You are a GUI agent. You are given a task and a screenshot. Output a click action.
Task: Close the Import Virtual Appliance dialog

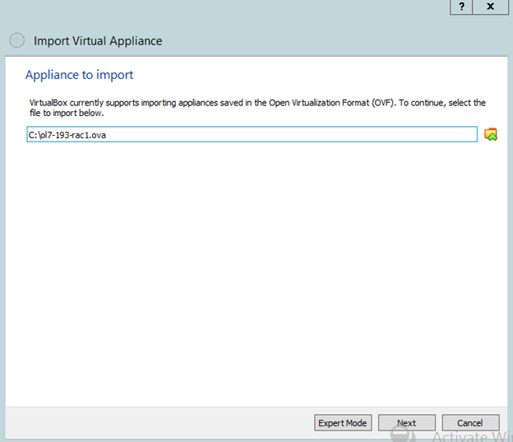tap(491, 7)
